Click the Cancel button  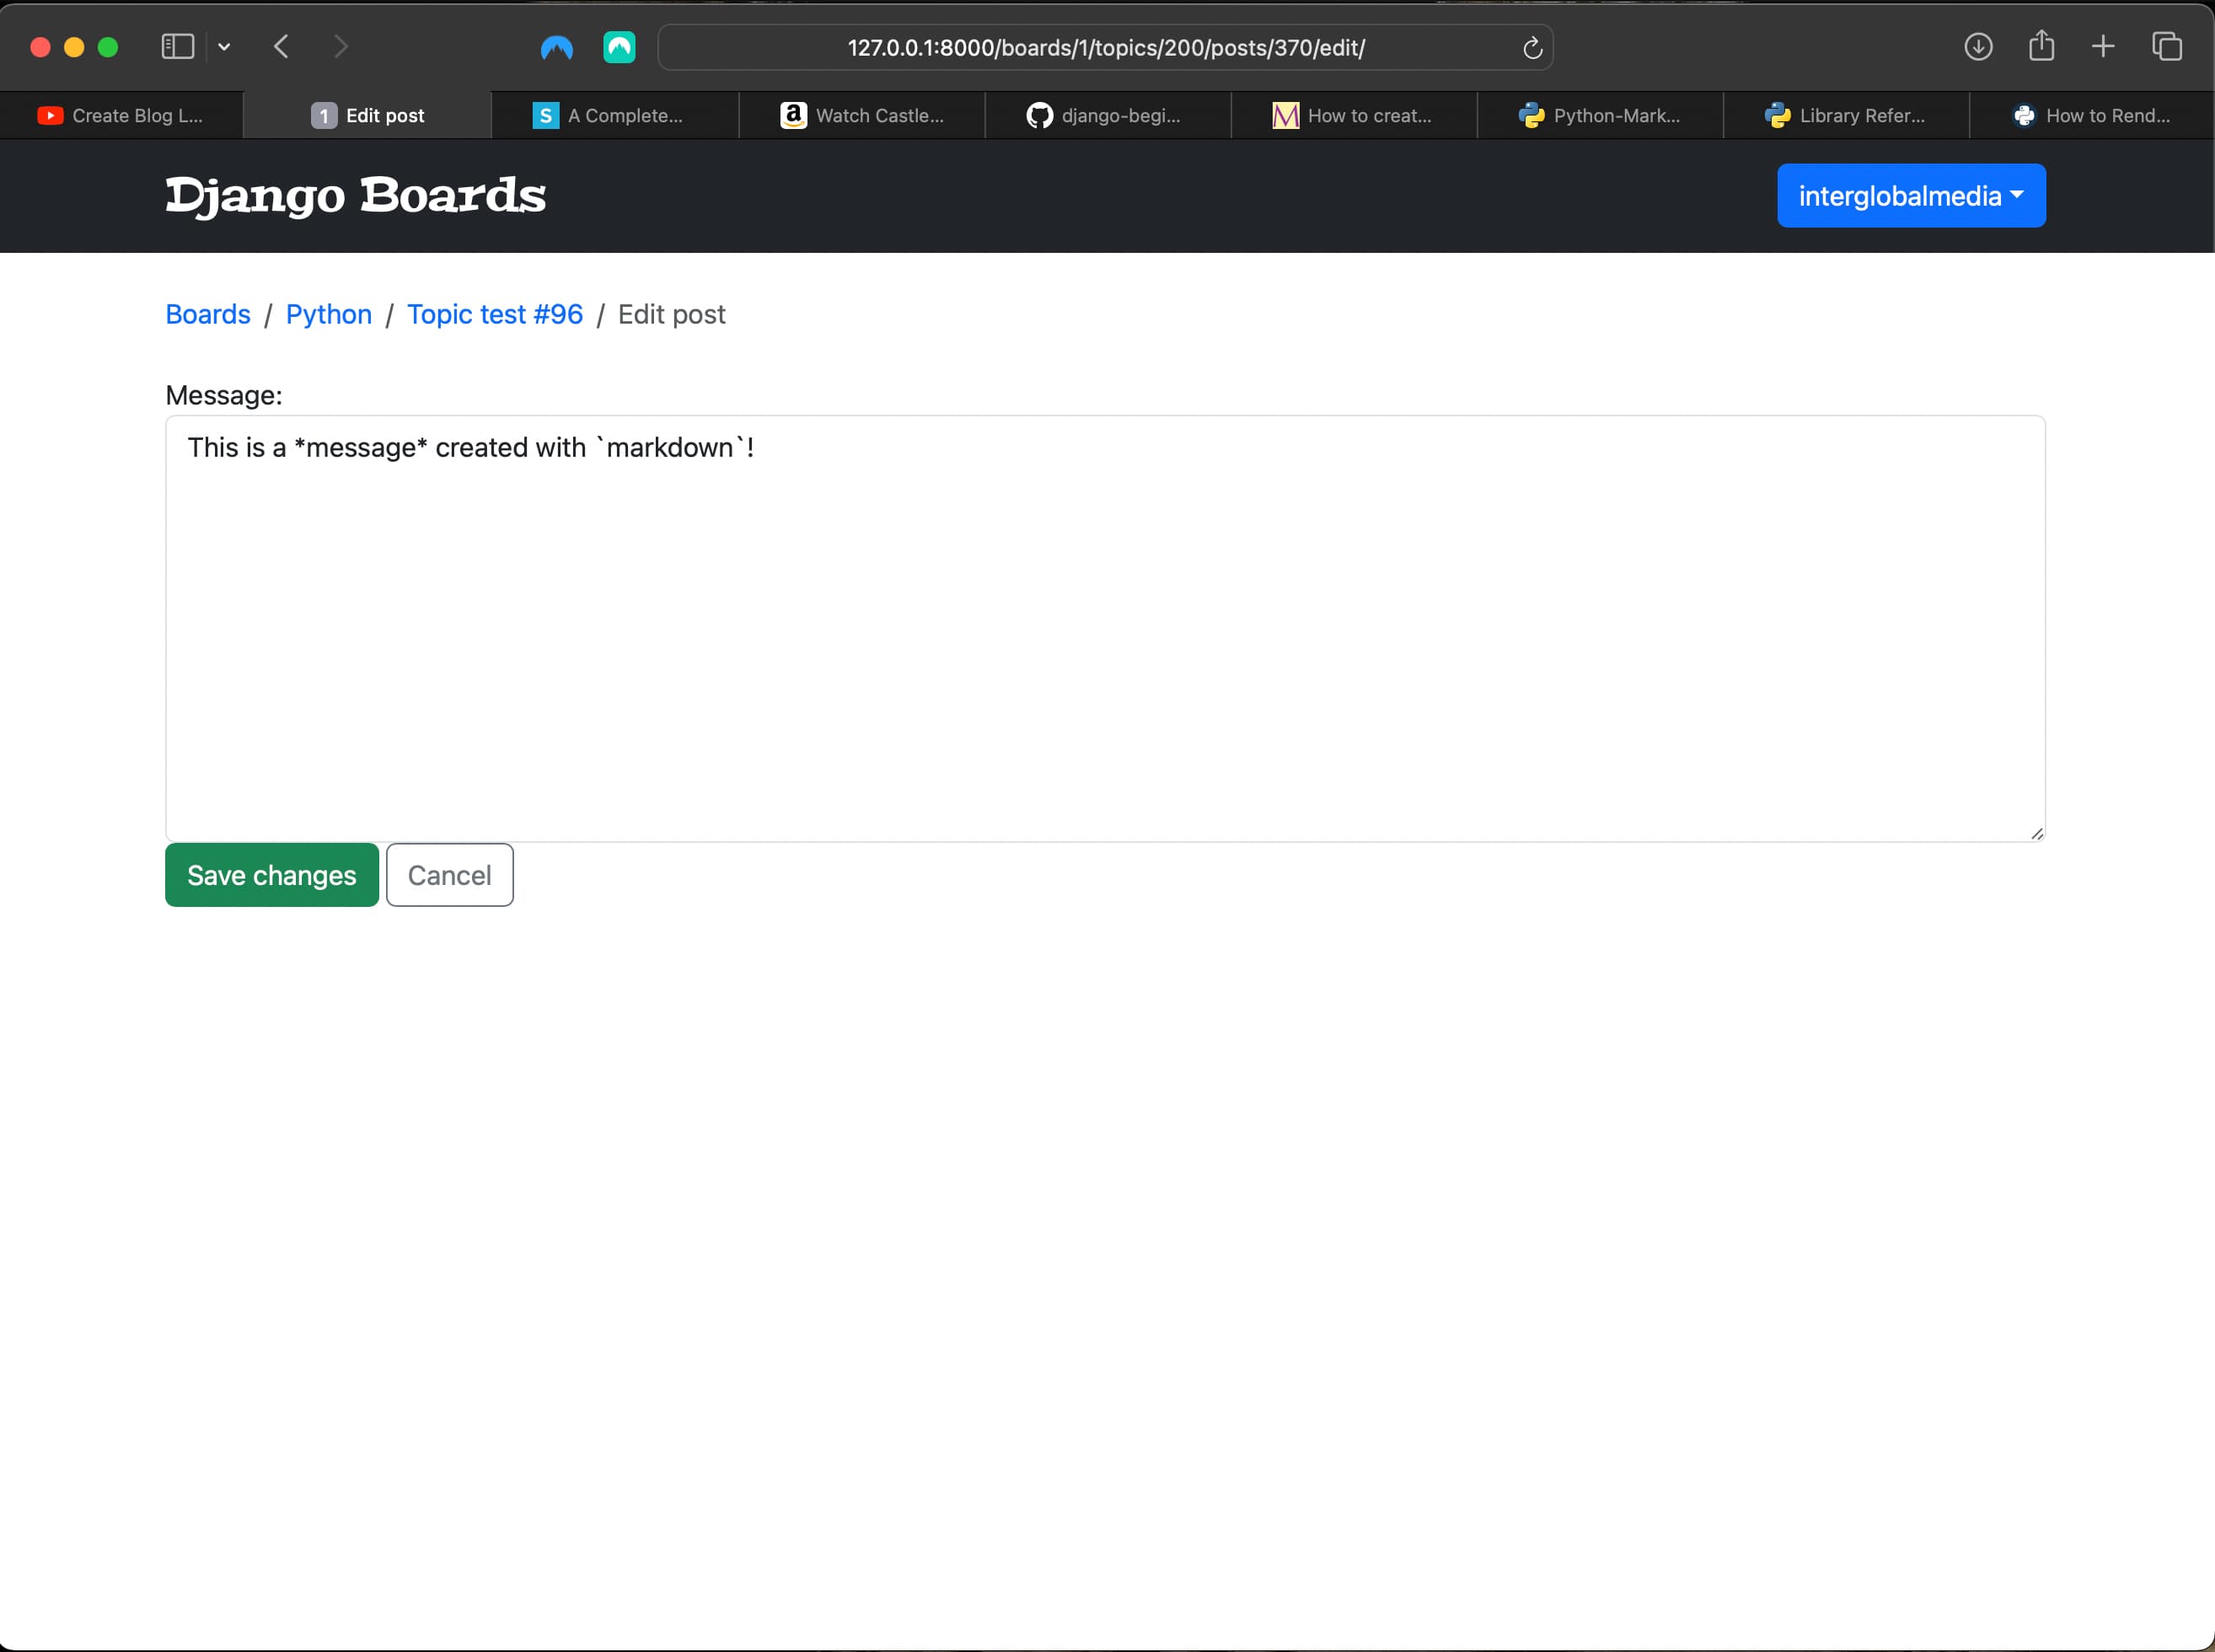450,875
